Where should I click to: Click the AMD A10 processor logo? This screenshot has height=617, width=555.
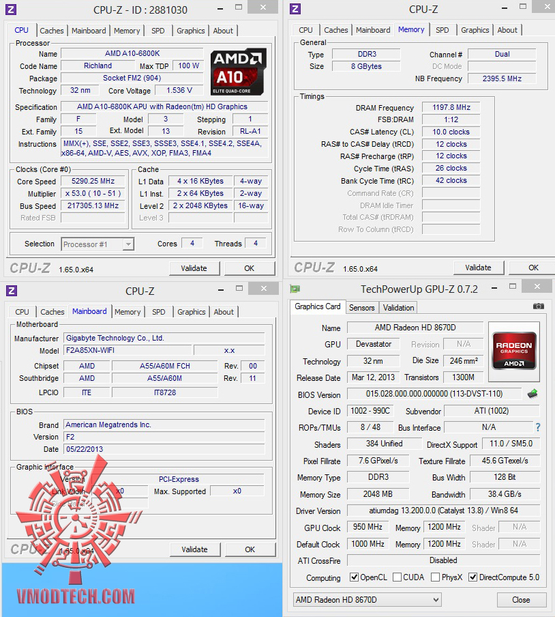[238, 72]
